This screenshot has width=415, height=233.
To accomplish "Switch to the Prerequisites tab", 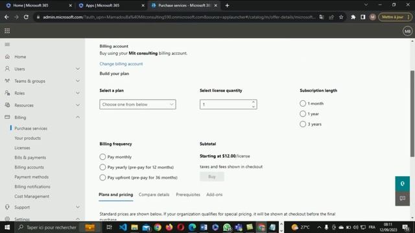I will point(188,195).
